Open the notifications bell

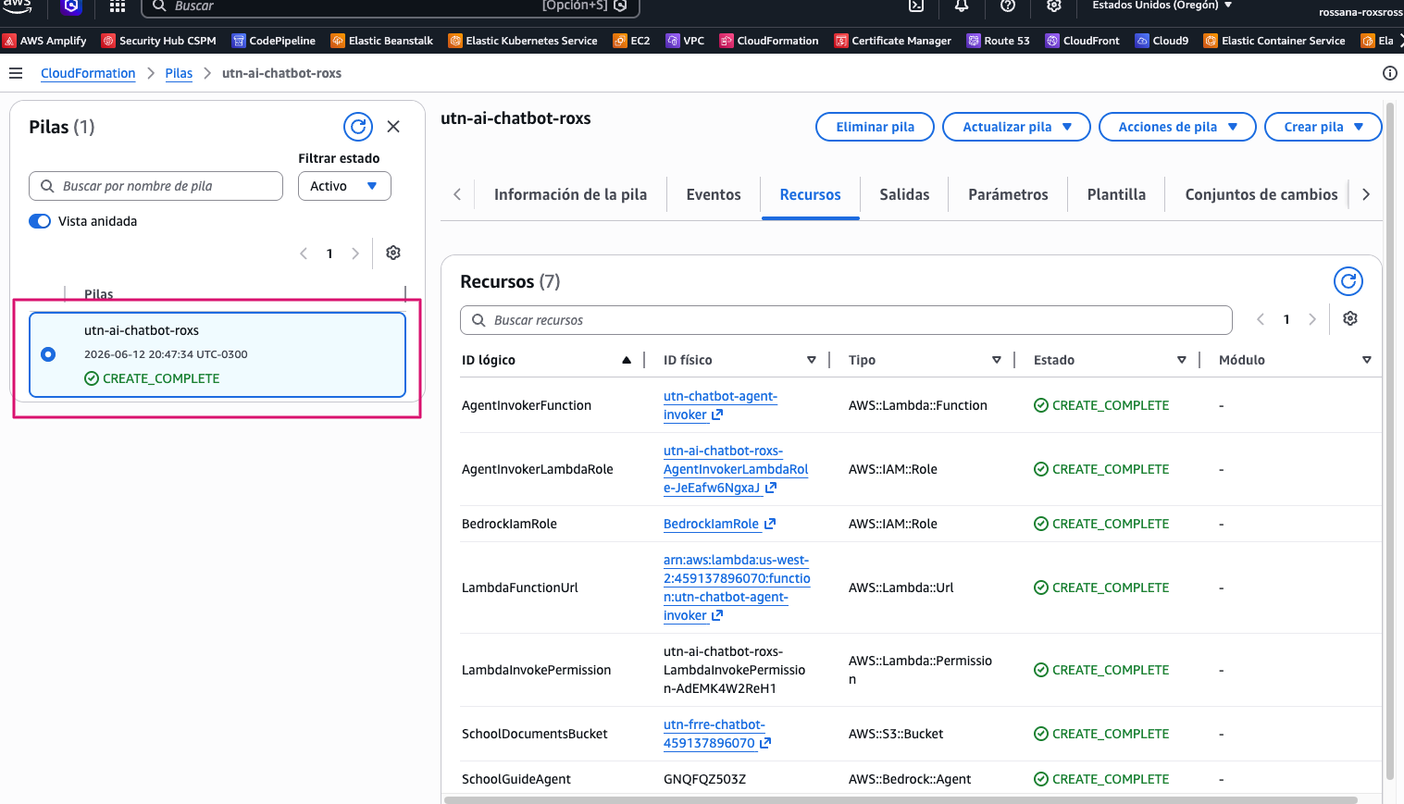pyautogui.click(x=962, y=6)
